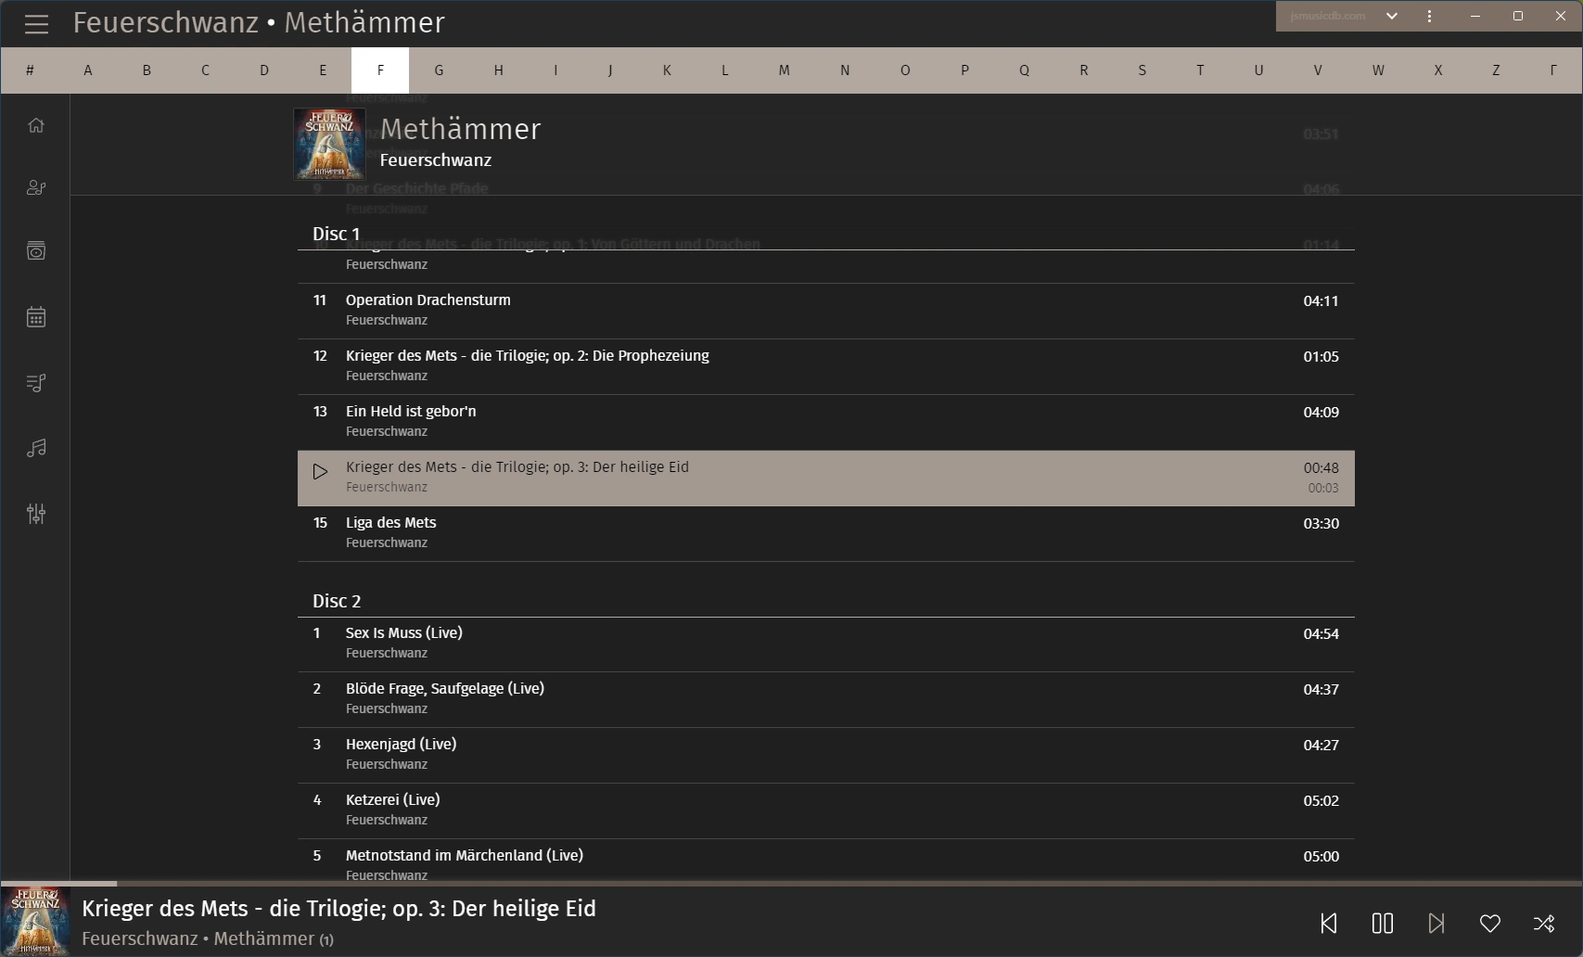Jump to letter R in index
This screenshot has height=957, width=1583.
1083,70
